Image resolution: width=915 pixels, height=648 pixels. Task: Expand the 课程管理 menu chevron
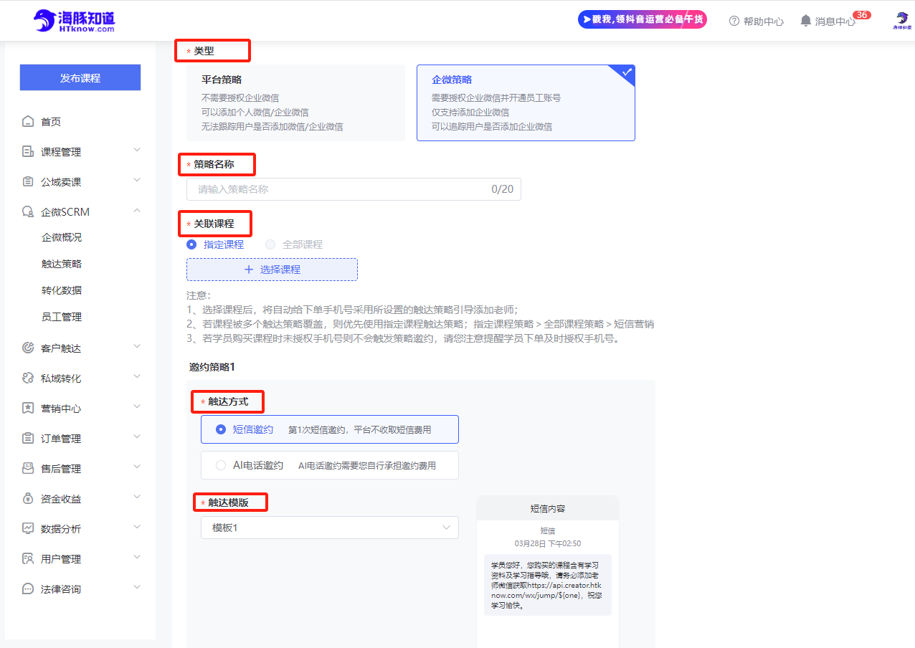point(137,150)
